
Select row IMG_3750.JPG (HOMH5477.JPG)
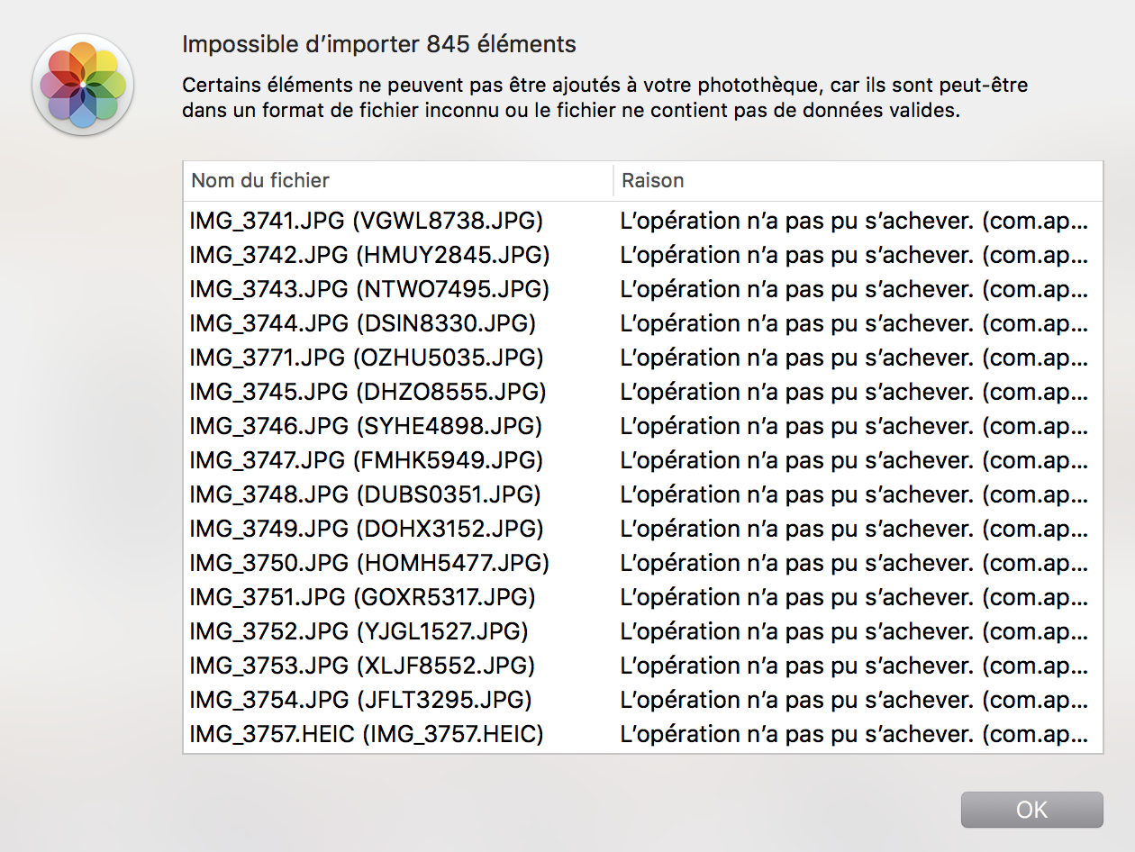click(369, 563)
